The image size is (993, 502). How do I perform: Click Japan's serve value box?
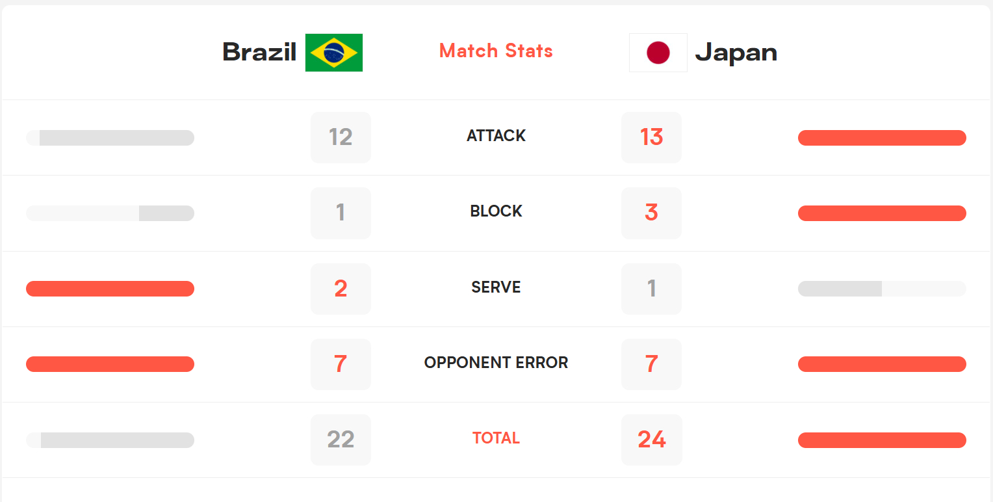click(x=651, y=289)
